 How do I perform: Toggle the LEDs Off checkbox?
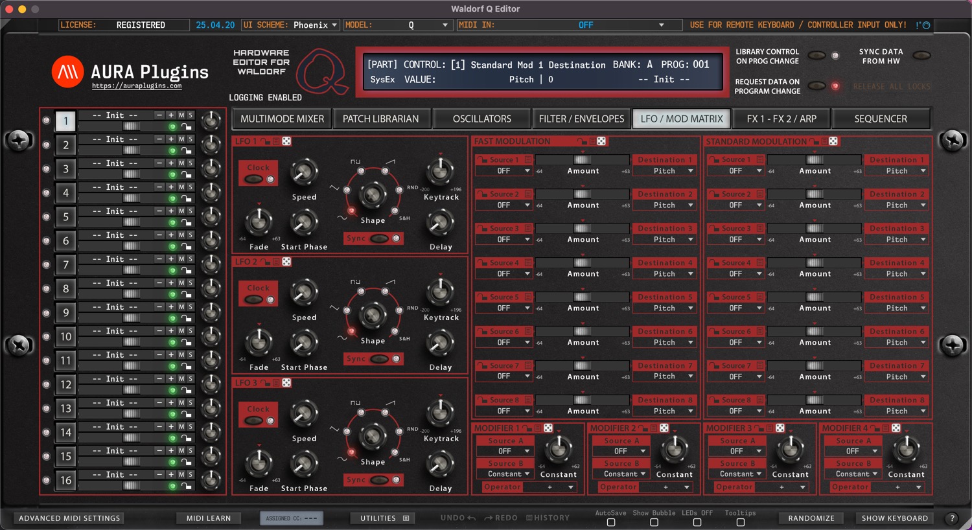[697, 522]
